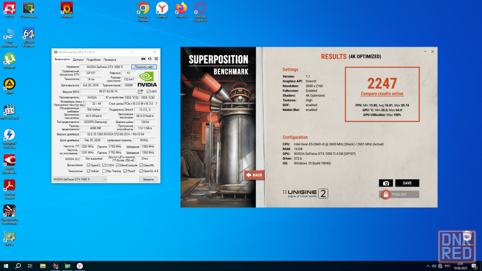
Task: Click volume icon in system tray
Action: (434, 266)
